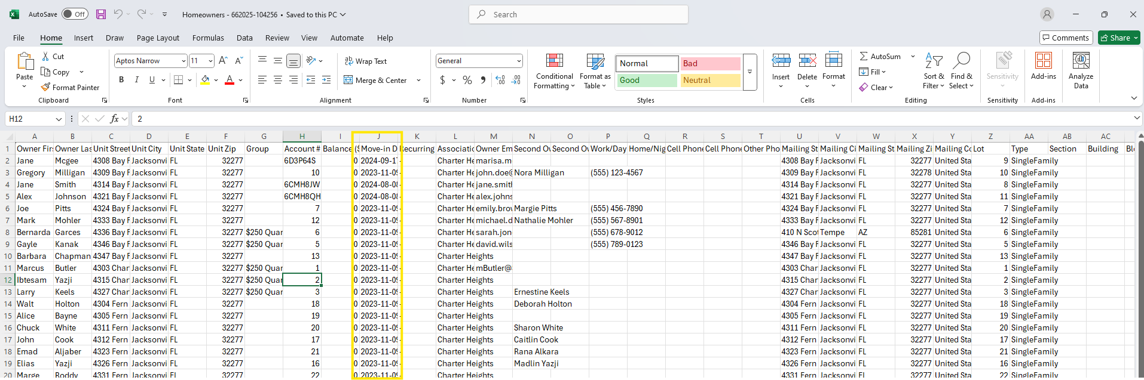Click the Comments button

[x=1066, y=38]
